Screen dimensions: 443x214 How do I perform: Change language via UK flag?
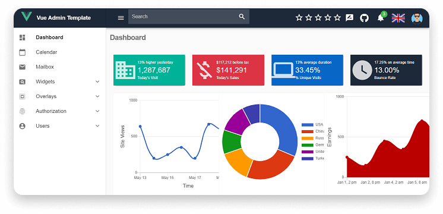click(x=398, y=18)
